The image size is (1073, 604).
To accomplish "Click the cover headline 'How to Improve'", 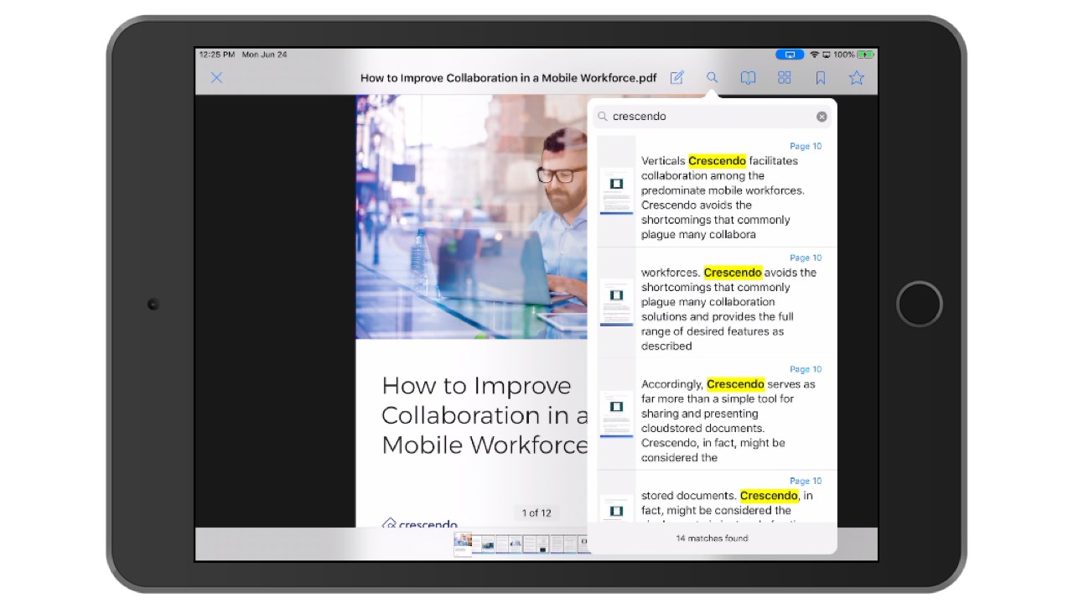I will 476,386.
